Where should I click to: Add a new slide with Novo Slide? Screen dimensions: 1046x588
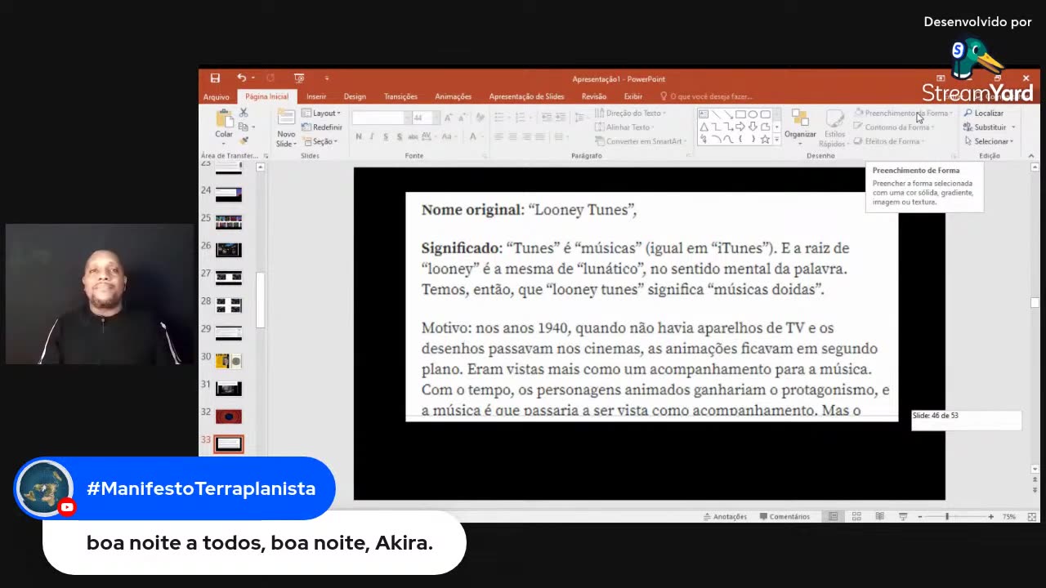tap(286, 127)
